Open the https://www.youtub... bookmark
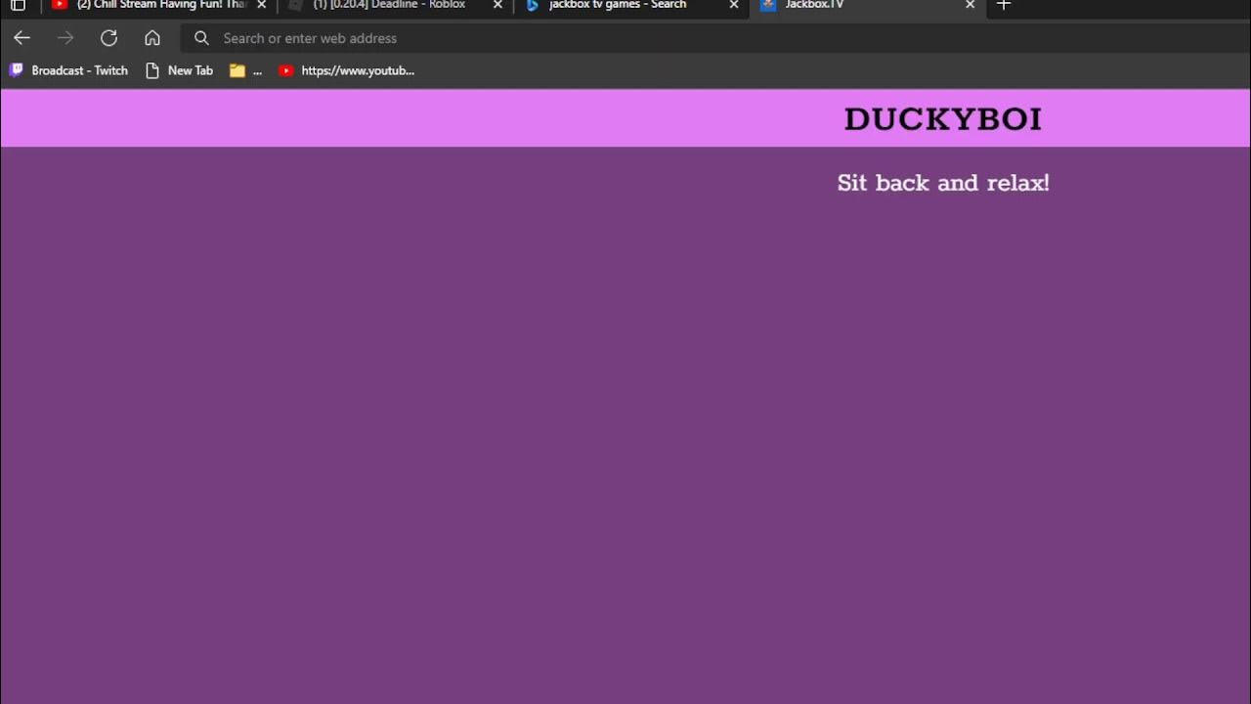 (347, 70)
